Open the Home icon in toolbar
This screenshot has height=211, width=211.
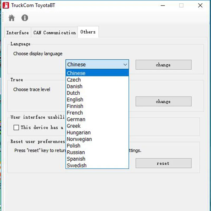tap(12, 18)
